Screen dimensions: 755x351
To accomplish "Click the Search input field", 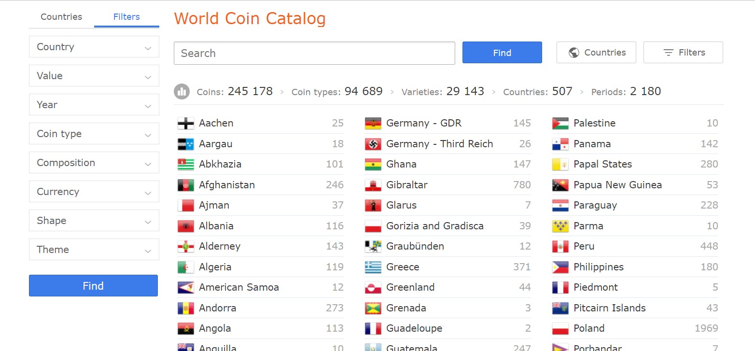I will pos(314,53).
